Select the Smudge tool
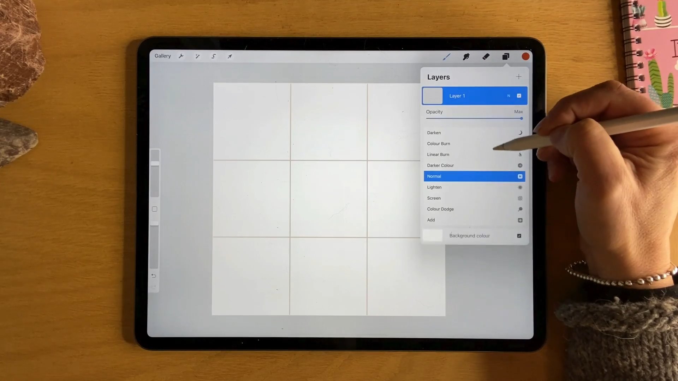The width and height of the screenshot is (678, 381). [466, 56]
